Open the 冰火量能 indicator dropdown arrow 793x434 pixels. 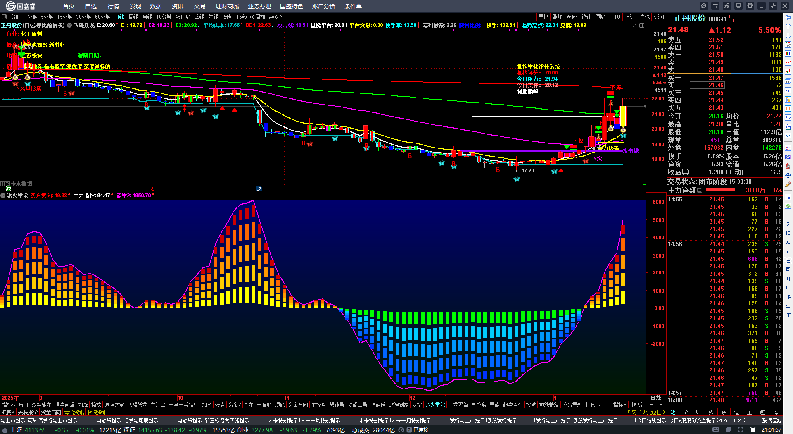3,196
